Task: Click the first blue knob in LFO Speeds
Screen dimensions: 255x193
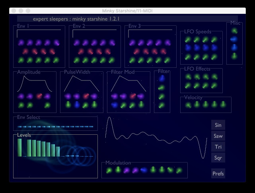Action: pos(188,48)
